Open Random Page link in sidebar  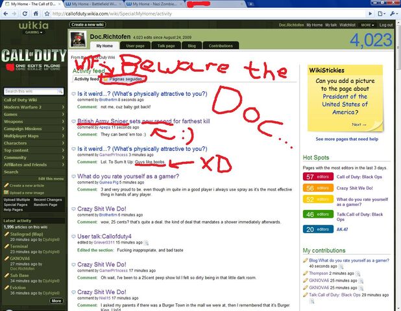point(45,205)
